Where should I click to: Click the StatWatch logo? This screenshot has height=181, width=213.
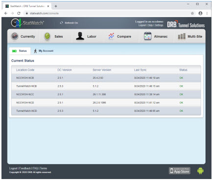[x=27, y=23]
